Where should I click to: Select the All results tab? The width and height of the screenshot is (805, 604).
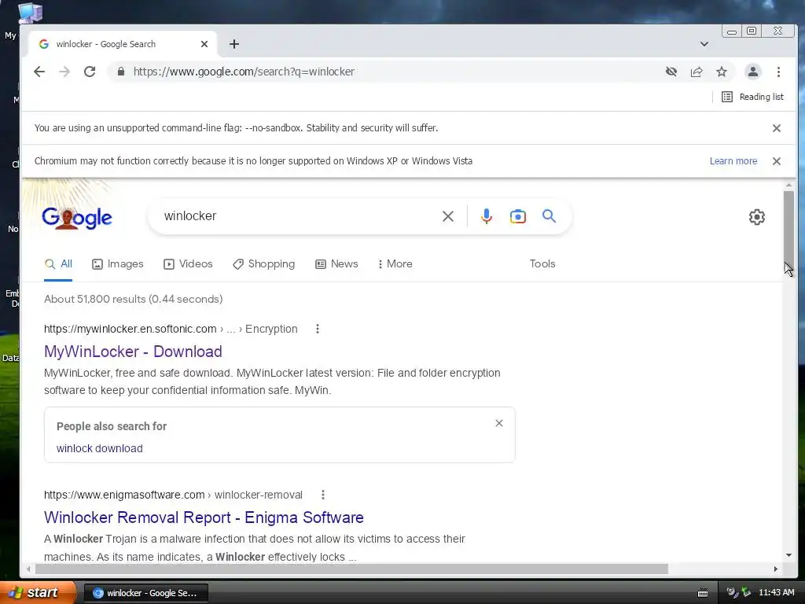click(58, 264)
